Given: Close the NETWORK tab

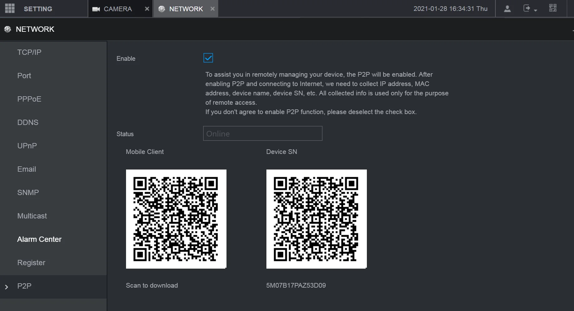Looking at the screenshot, I should pos(212,9).
